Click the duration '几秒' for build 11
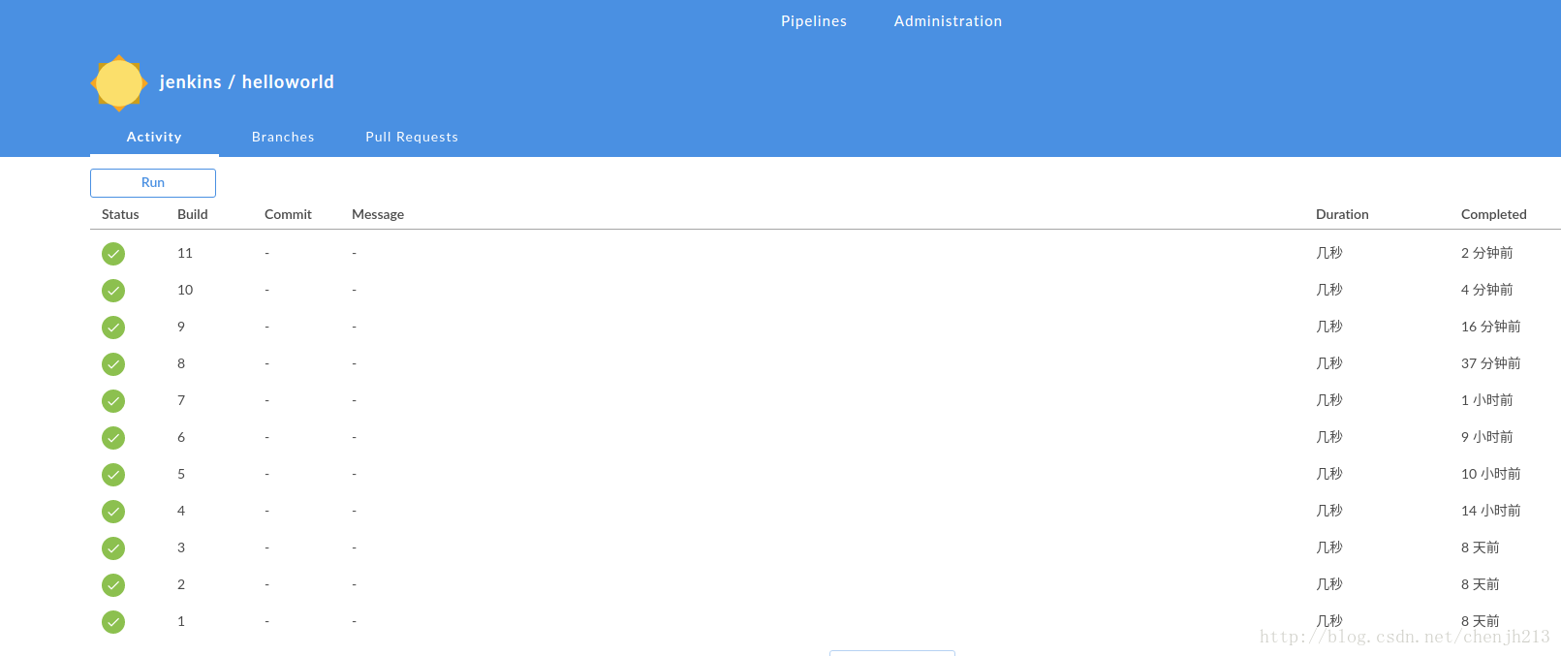The height and width of the screenshot is (656, 1561). coord(1329,253)
